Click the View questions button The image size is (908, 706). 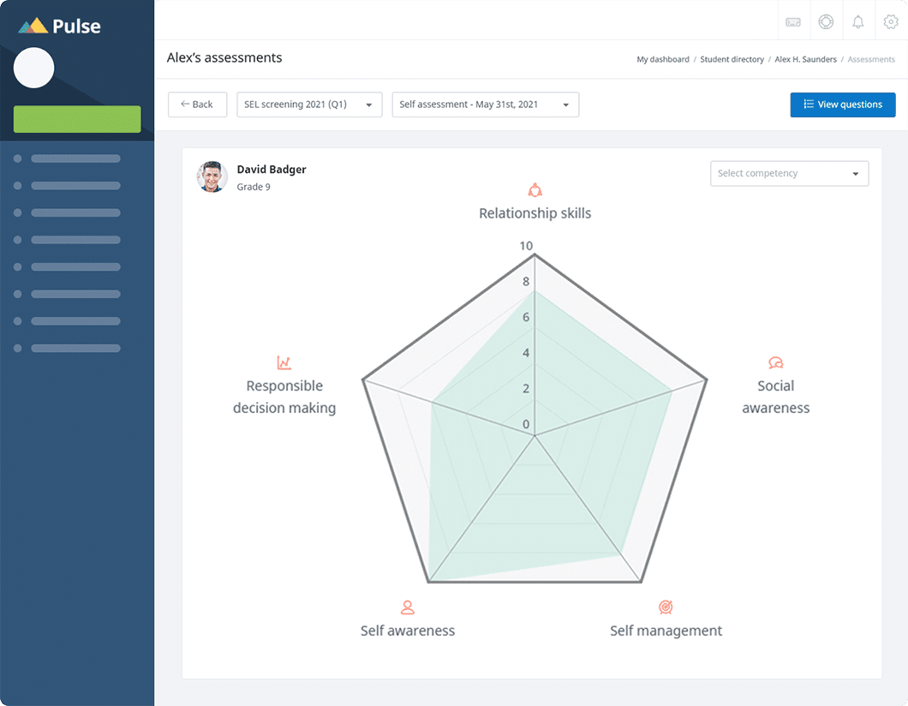tap(842, 105)
